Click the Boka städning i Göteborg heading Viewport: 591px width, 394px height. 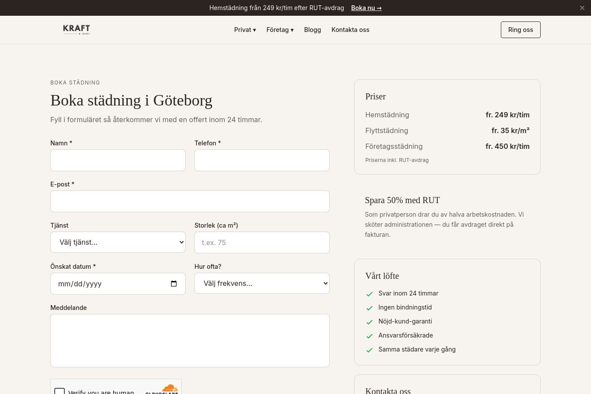point(131,100)
